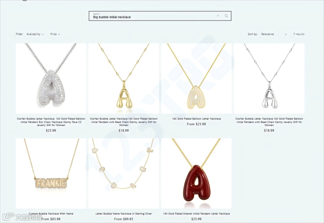The image size is (324, 223).
Task: Open Letter Bubble Name Necklace in Sterling Silver
Action: [x=124, y=214]
